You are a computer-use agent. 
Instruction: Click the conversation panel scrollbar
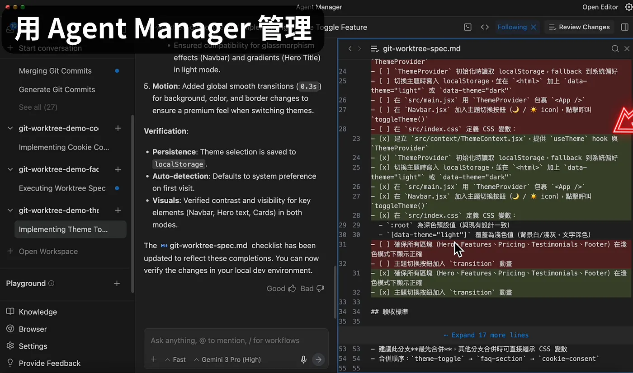pos(335,292)
